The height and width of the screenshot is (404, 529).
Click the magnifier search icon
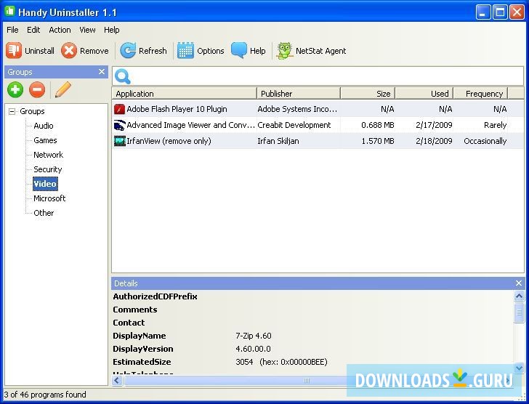(123, 76)
